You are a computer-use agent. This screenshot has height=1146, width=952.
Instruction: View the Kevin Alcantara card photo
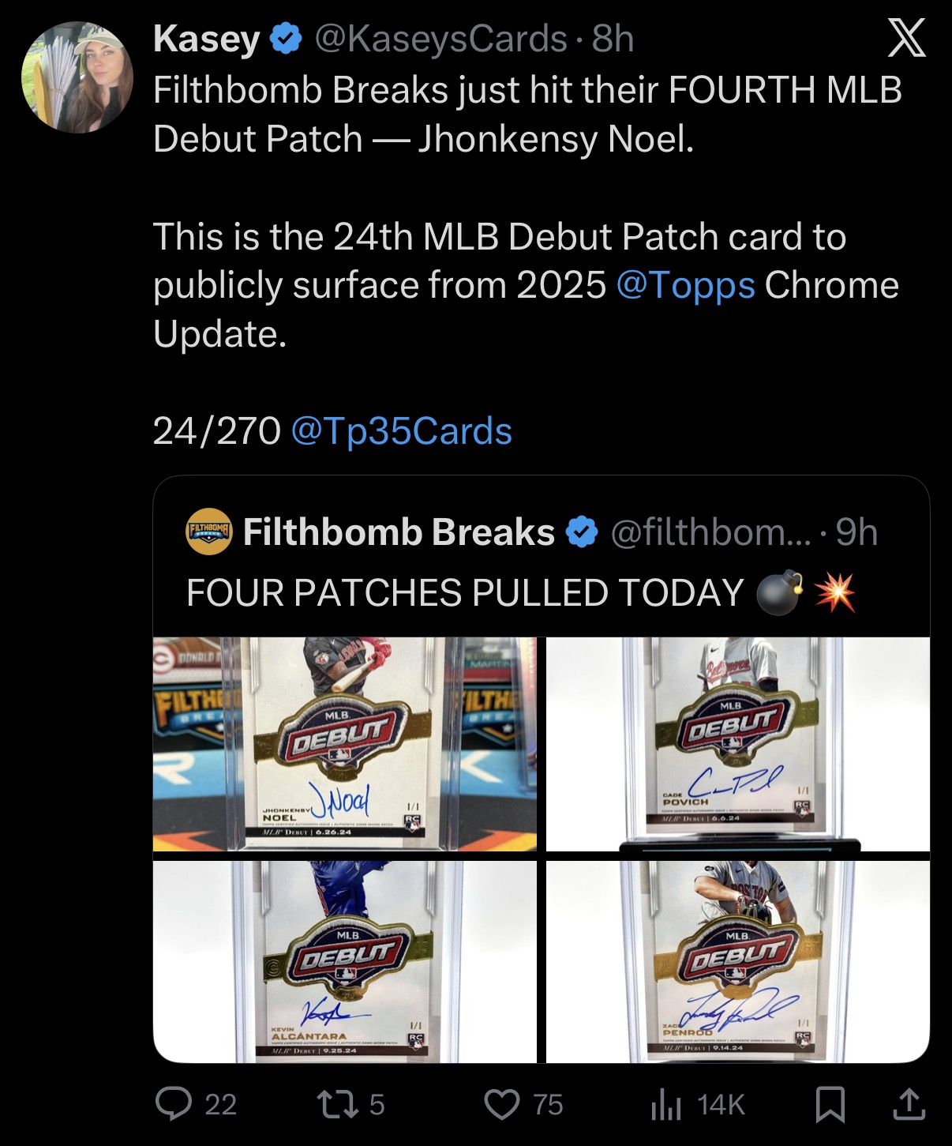(345, 962)
